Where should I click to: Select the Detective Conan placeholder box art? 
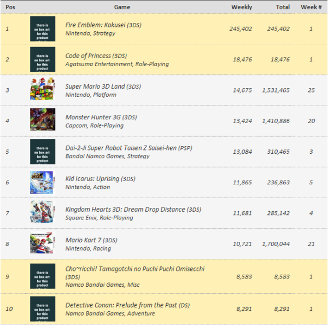(42, 309)
